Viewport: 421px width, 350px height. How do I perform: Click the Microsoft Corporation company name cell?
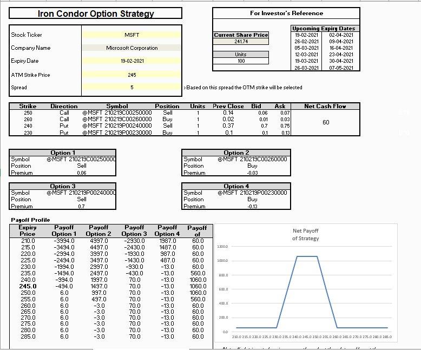[131, 48]
